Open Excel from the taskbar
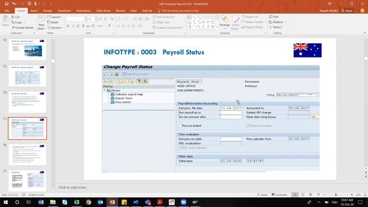 point(76,202)
